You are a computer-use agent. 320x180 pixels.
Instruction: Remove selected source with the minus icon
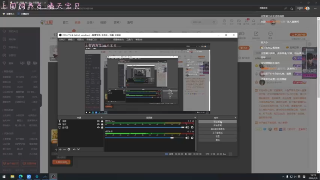click(64, 149)
